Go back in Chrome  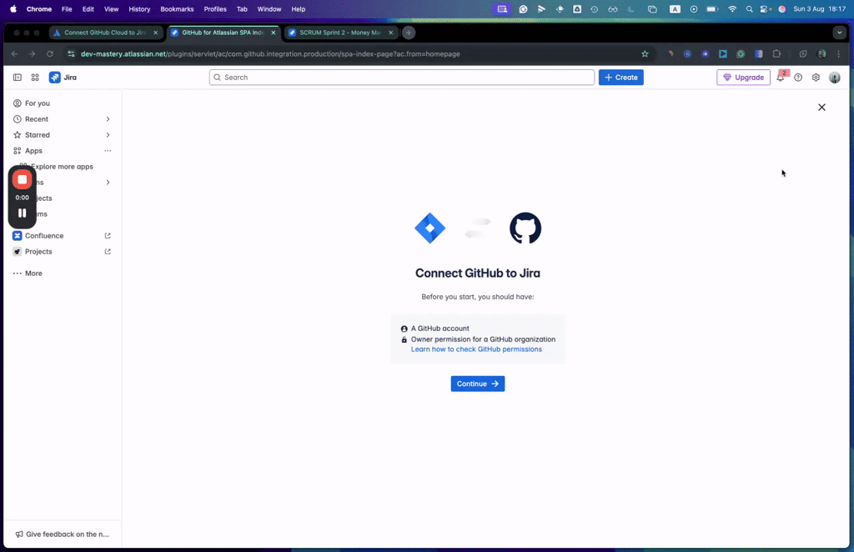(15, 54)
